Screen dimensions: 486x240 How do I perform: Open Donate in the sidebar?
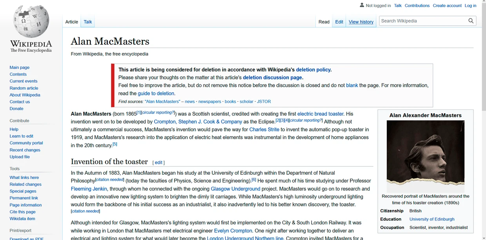point(16,108)
